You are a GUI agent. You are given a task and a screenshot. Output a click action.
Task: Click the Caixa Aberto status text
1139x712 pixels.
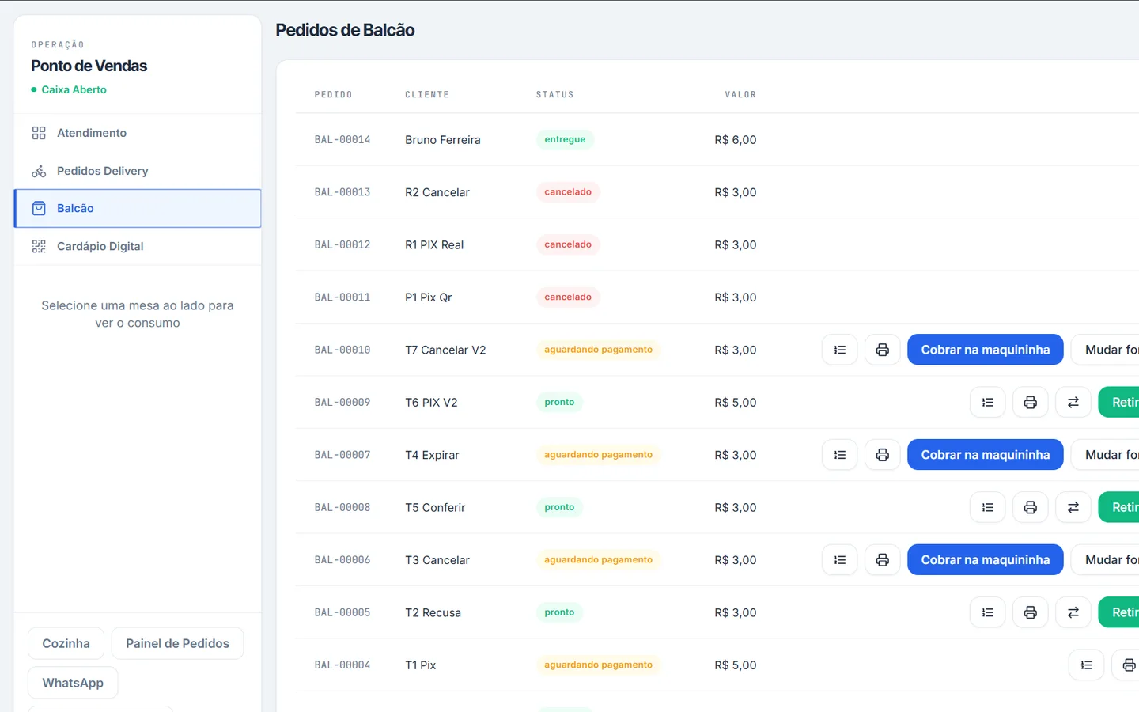[x=74, y=89]
